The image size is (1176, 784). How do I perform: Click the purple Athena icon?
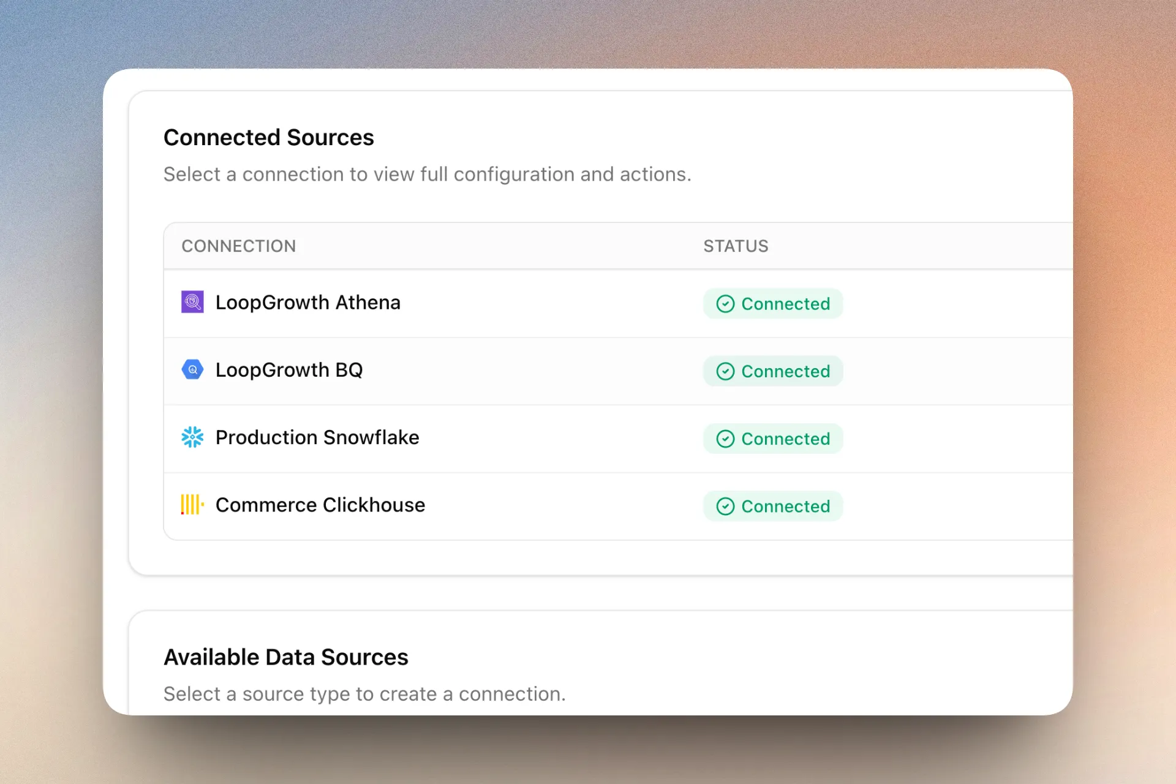[192, 302]
